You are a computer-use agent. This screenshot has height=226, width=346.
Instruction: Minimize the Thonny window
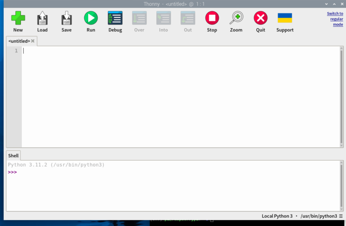point(326,4)
